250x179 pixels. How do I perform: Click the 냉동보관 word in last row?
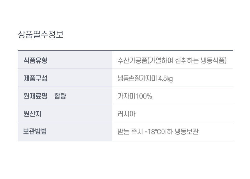tap(187, 132)
